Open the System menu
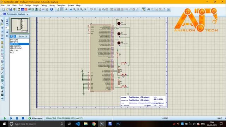The width and height of the screenshot is (226, 127). 71,5
